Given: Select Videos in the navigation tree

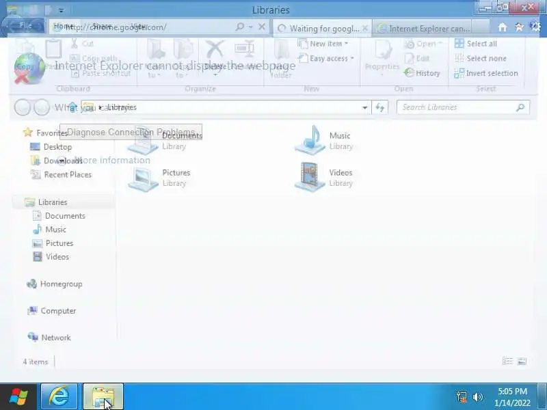Looking at the screenshot, I should (51, 257).
